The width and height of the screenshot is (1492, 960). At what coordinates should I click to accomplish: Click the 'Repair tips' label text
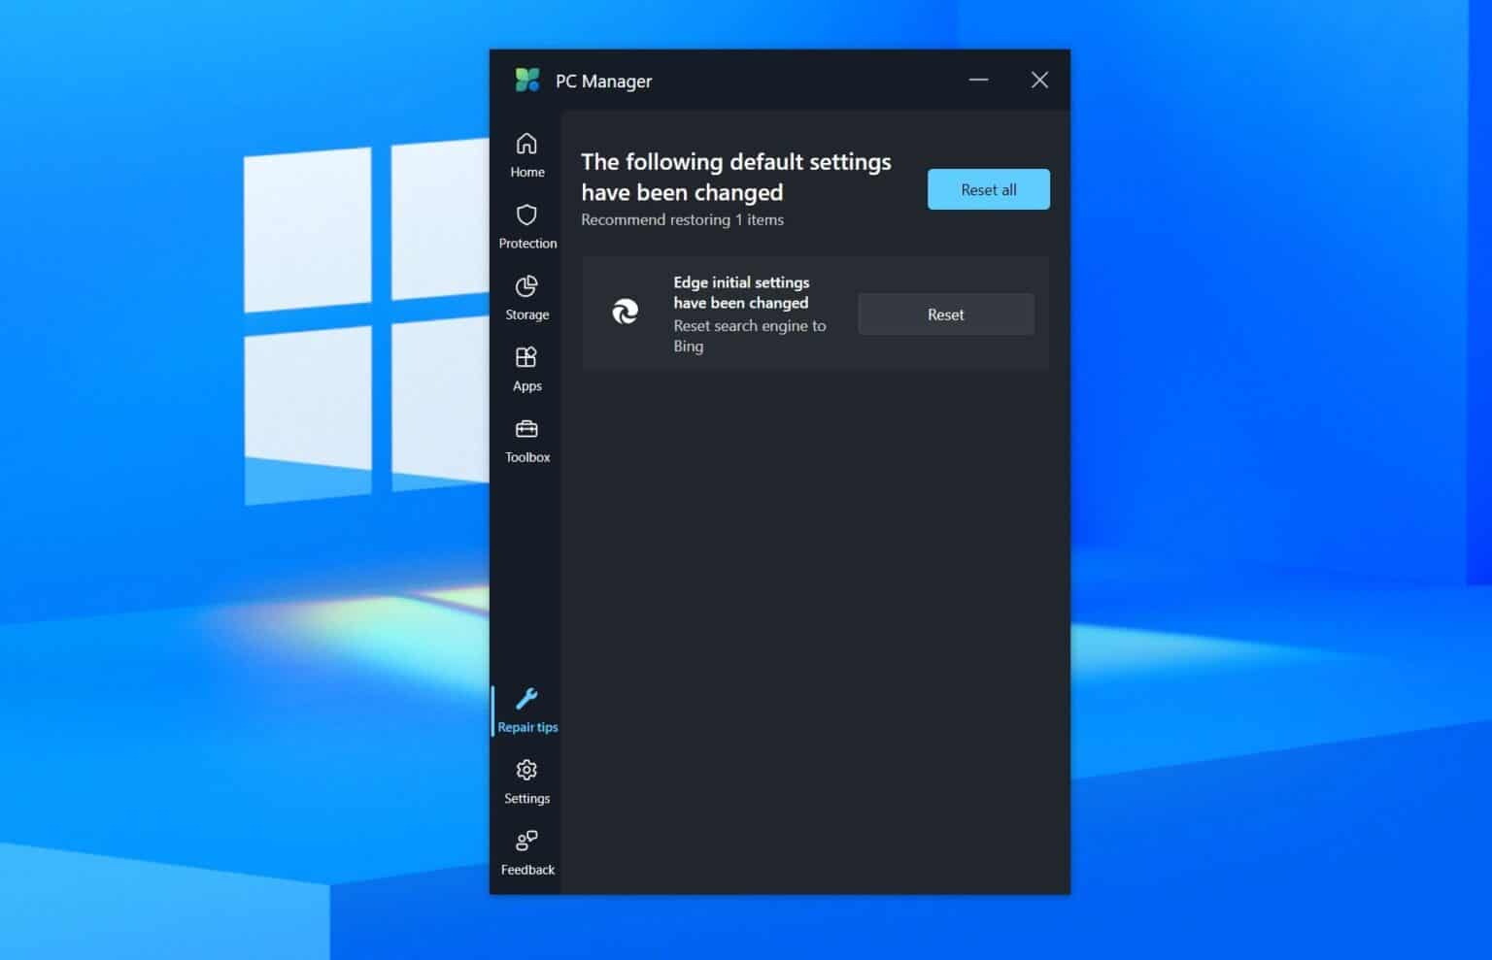tap(527, 726)
